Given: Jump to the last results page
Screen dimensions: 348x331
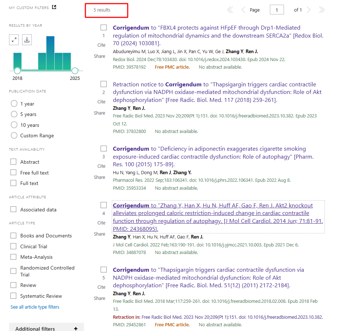Looking at the screenshot, I should pyautogui.click(x=322, y=10).
